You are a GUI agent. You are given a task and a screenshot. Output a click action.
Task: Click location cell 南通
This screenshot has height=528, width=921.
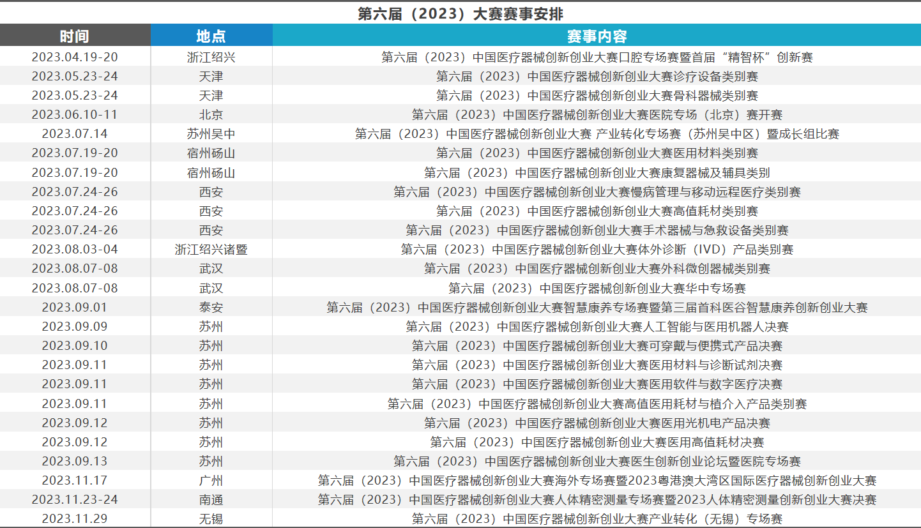[x=211, y=499]
